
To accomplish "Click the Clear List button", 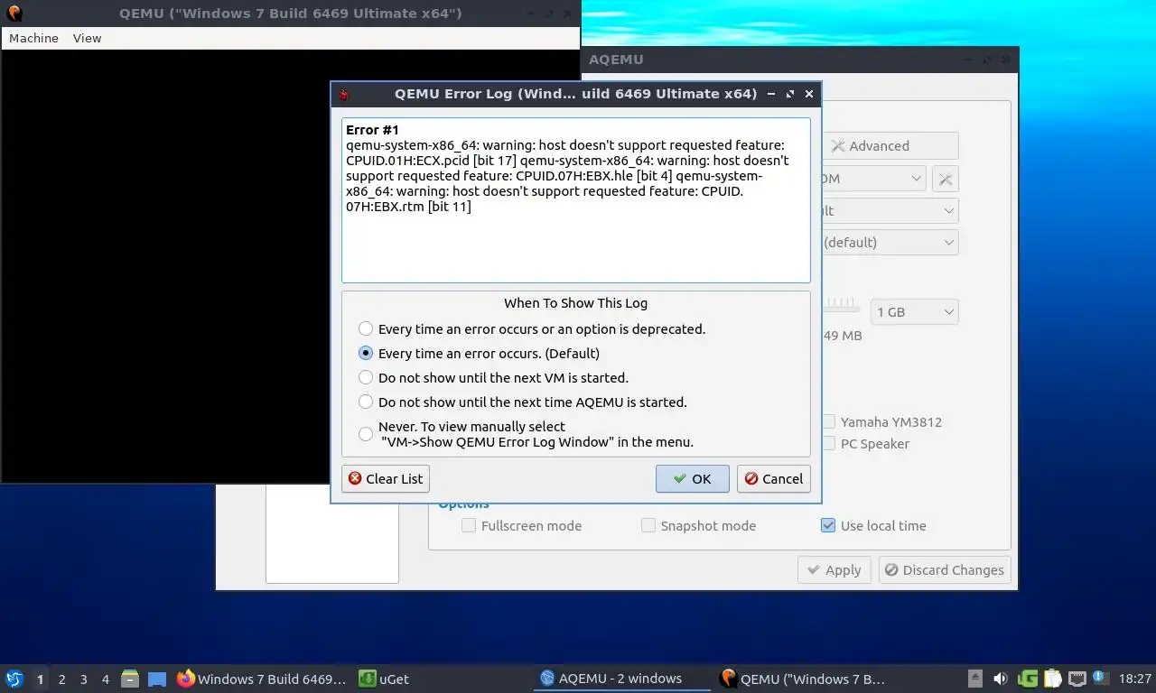I will click(386, 479).
